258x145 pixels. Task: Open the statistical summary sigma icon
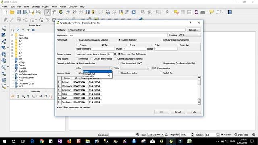[196, 12]
